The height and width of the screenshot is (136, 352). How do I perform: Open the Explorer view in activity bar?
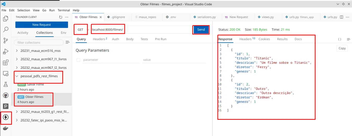(x=6, y=19)
